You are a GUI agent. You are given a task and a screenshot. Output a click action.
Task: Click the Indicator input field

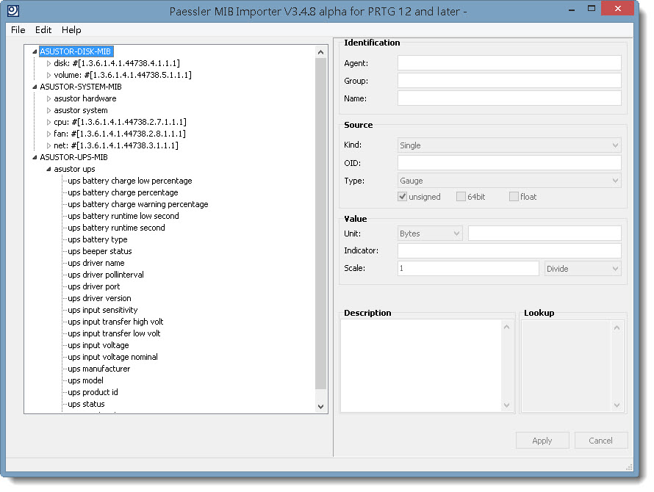(509, 250)
